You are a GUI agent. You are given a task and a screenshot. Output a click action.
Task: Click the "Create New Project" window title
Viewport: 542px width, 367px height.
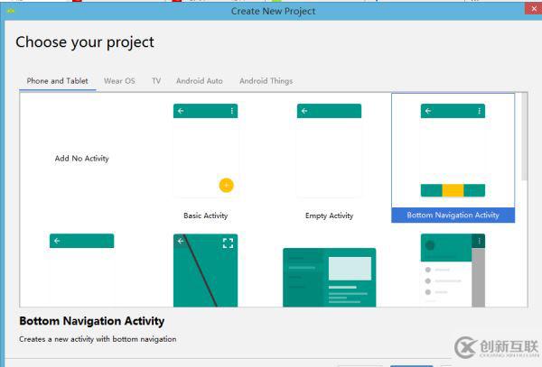pos(273,12)
